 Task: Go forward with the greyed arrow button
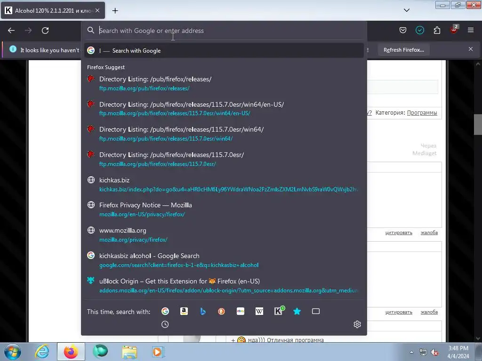tap(28, 31)
